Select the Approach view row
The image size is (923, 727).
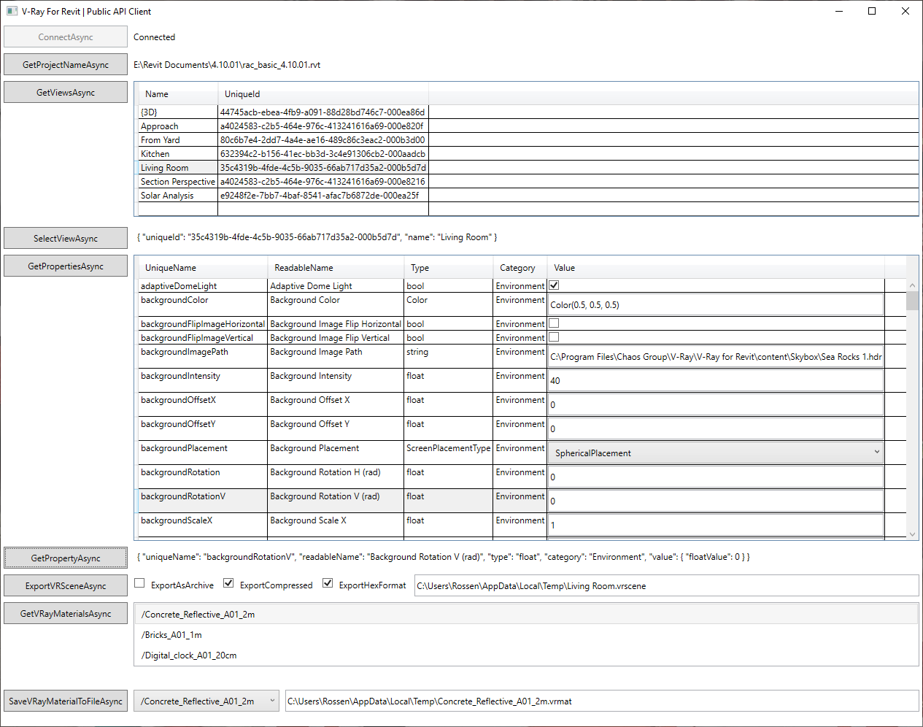click(528, 126)
